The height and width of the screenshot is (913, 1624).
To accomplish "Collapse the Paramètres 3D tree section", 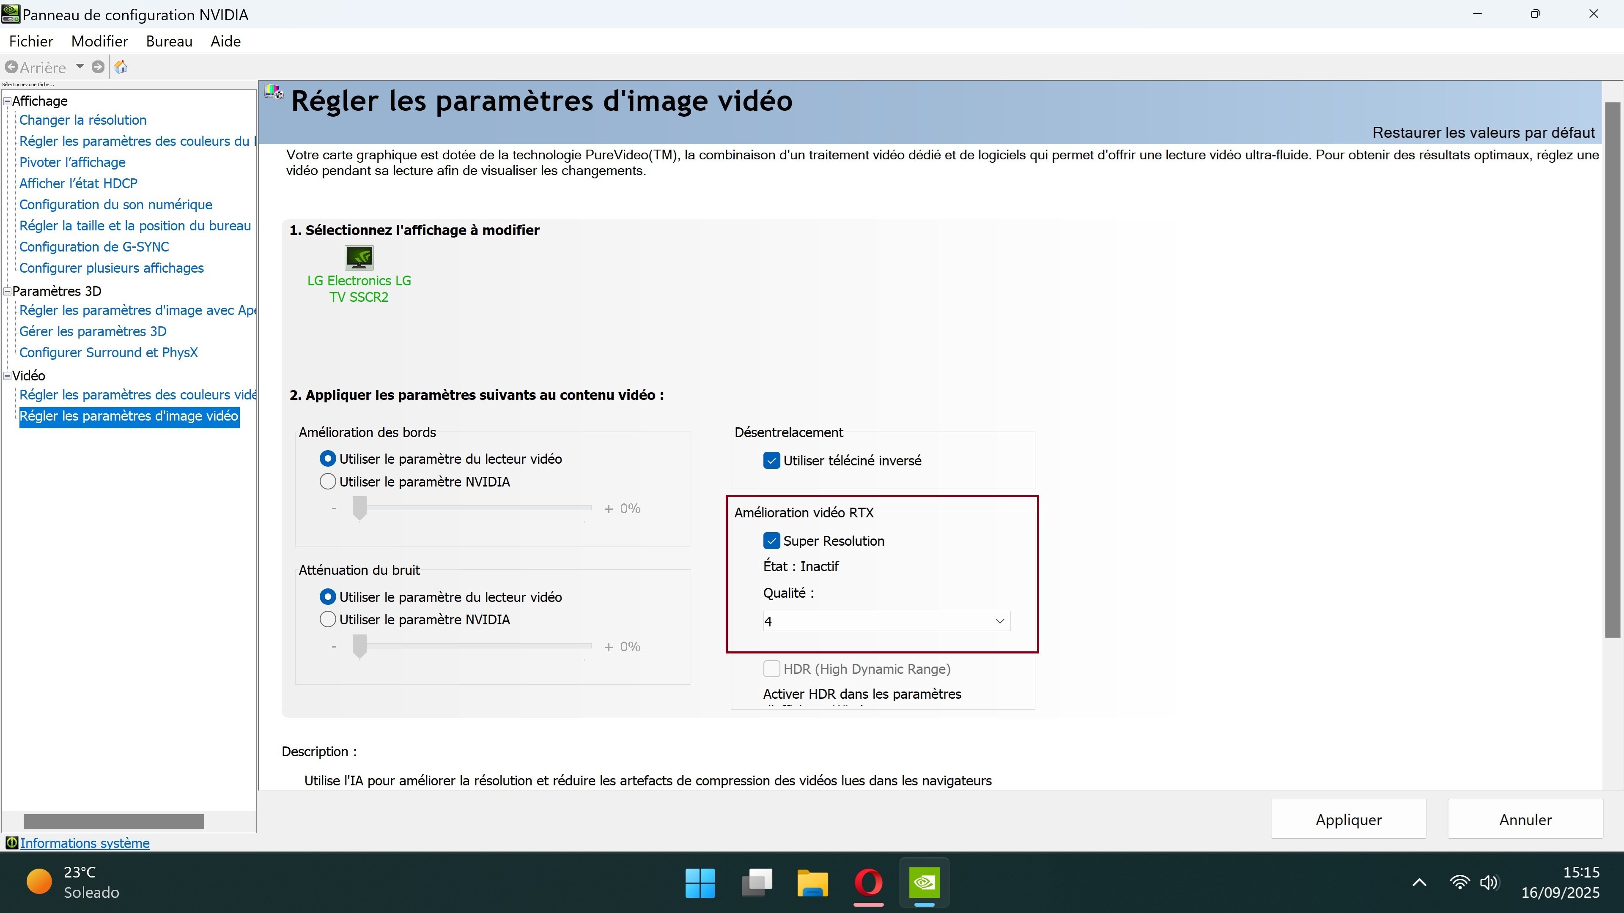I will tap(8, 291).
